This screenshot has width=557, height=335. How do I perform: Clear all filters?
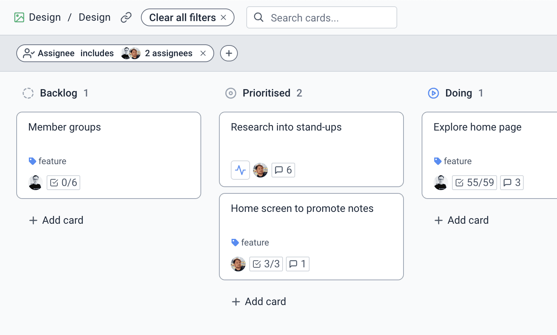click(x=188, y=17)
